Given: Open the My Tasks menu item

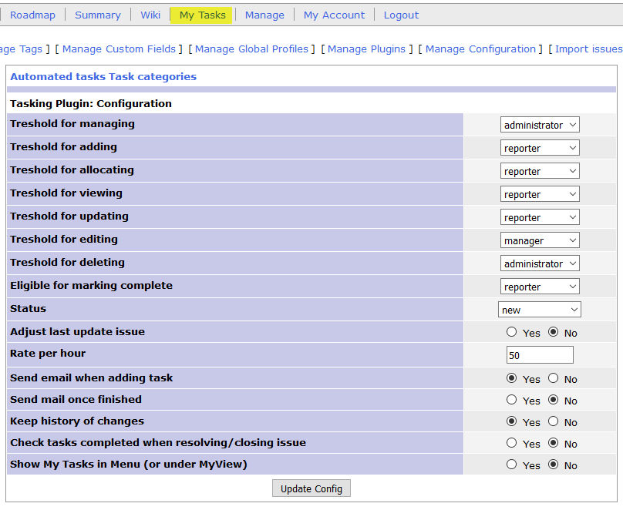Looking at the screenshot, I should point(202,15).
